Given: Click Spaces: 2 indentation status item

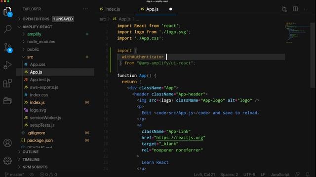Looking at the screenshot, I should [229, 175].
